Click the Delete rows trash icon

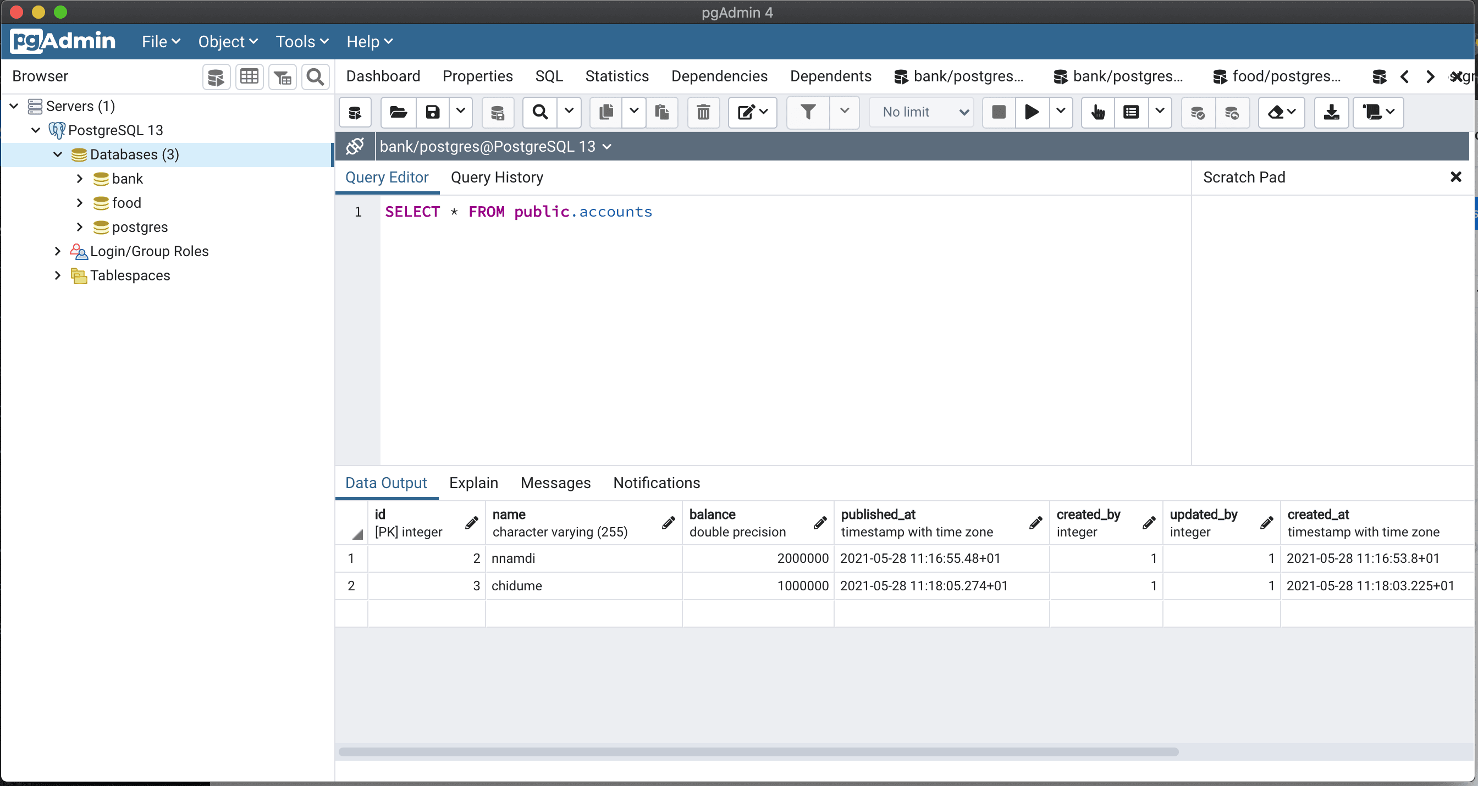pyautogui.click(x=703, y=113)
